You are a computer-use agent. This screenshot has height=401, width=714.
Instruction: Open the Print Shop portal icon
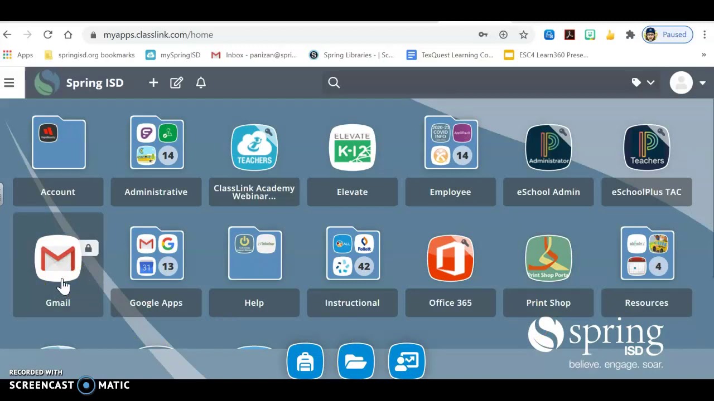(548, 258)
